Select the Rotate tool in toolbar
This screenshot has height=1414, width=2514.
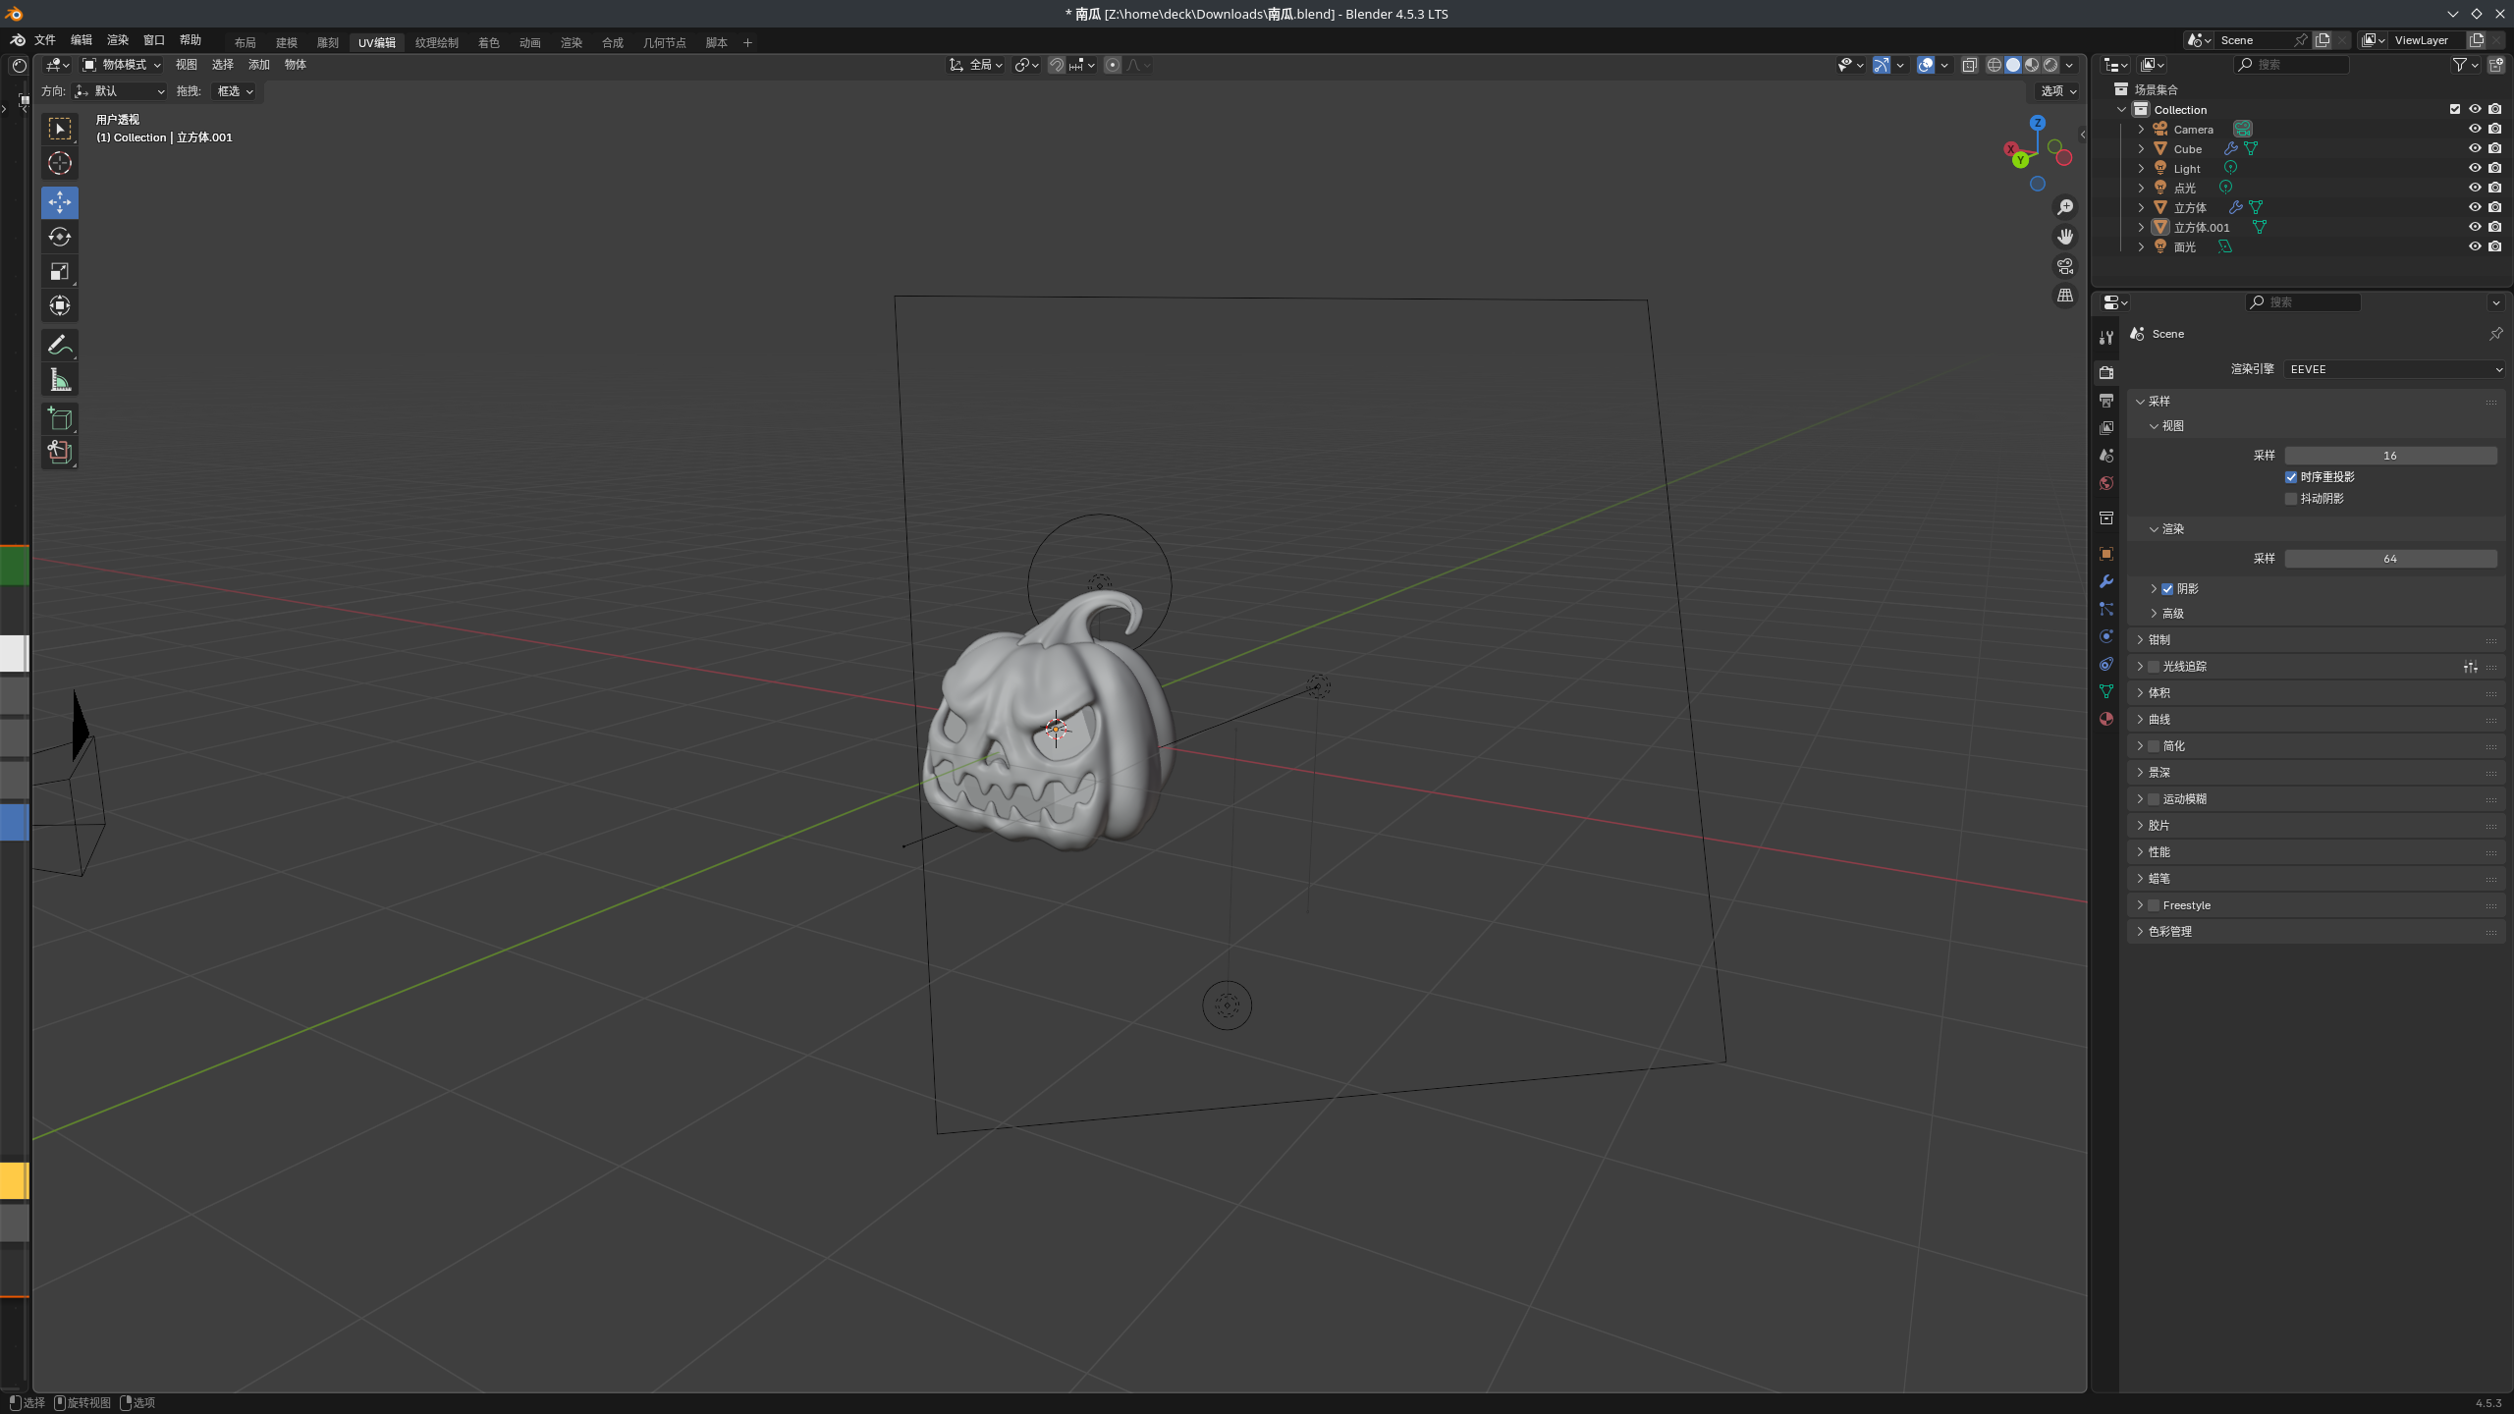pos(60,237)
